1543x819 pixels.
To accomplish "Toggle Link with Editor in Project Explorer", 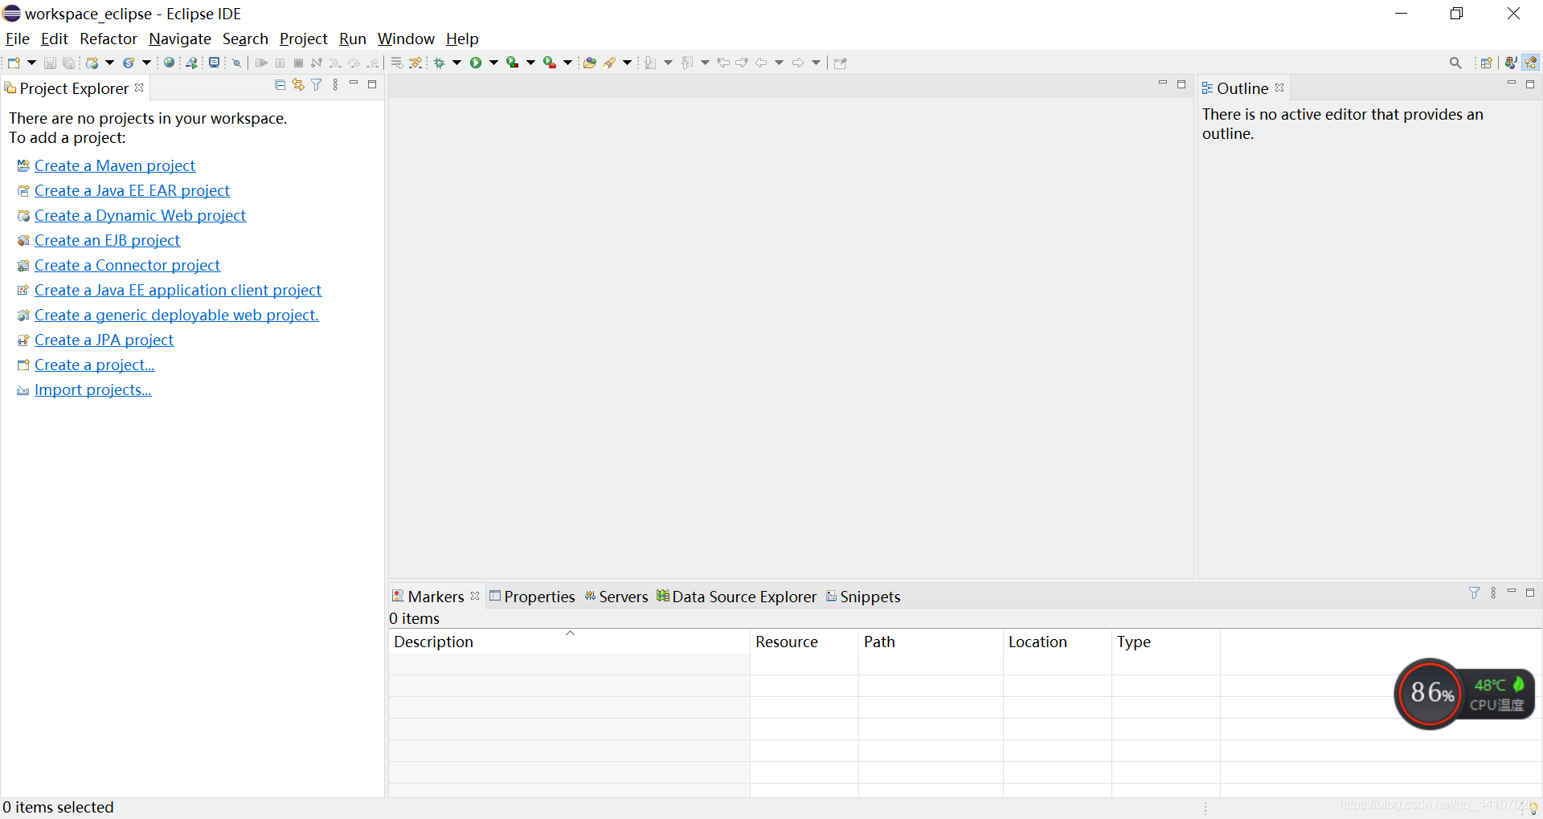I will pos(298,84).
